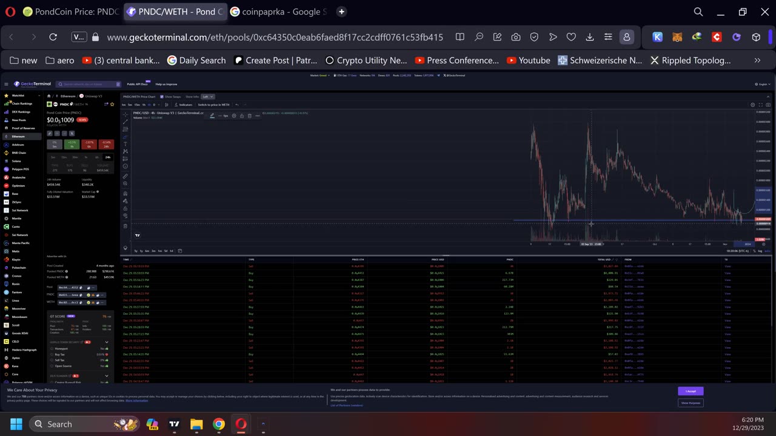
Task: Select the 6h stats tab
Action: 97,157
